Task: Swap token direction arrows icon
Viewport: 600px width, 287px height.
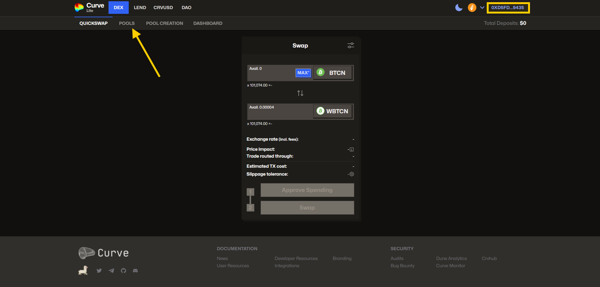Action: 300,93
